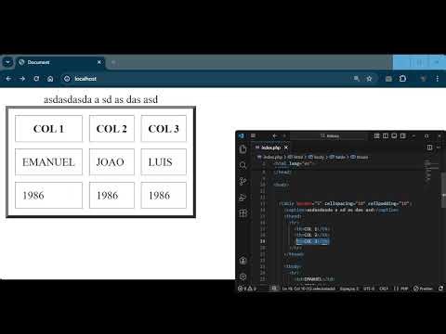Screen dimensions: 446x334
Task: Click the table border code line
Action: (x=345, y=203)
